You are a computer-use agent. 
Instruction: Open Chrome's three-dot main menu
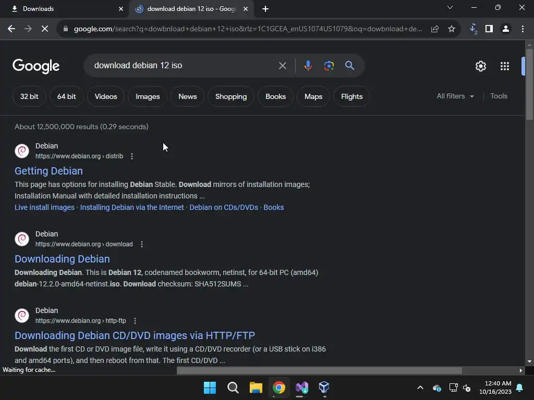[523, 29]
